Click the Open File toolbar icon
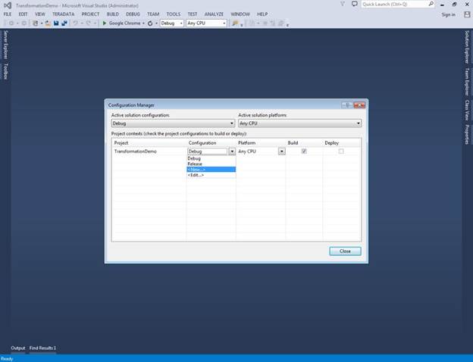The image size is (473, 362). pos(48,23)
